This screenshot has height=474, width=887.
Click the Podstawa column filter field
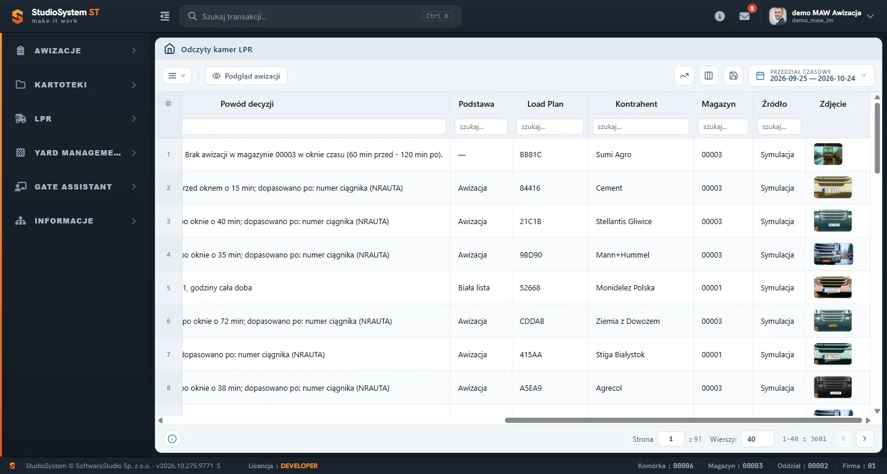click(x=481, y=127)
